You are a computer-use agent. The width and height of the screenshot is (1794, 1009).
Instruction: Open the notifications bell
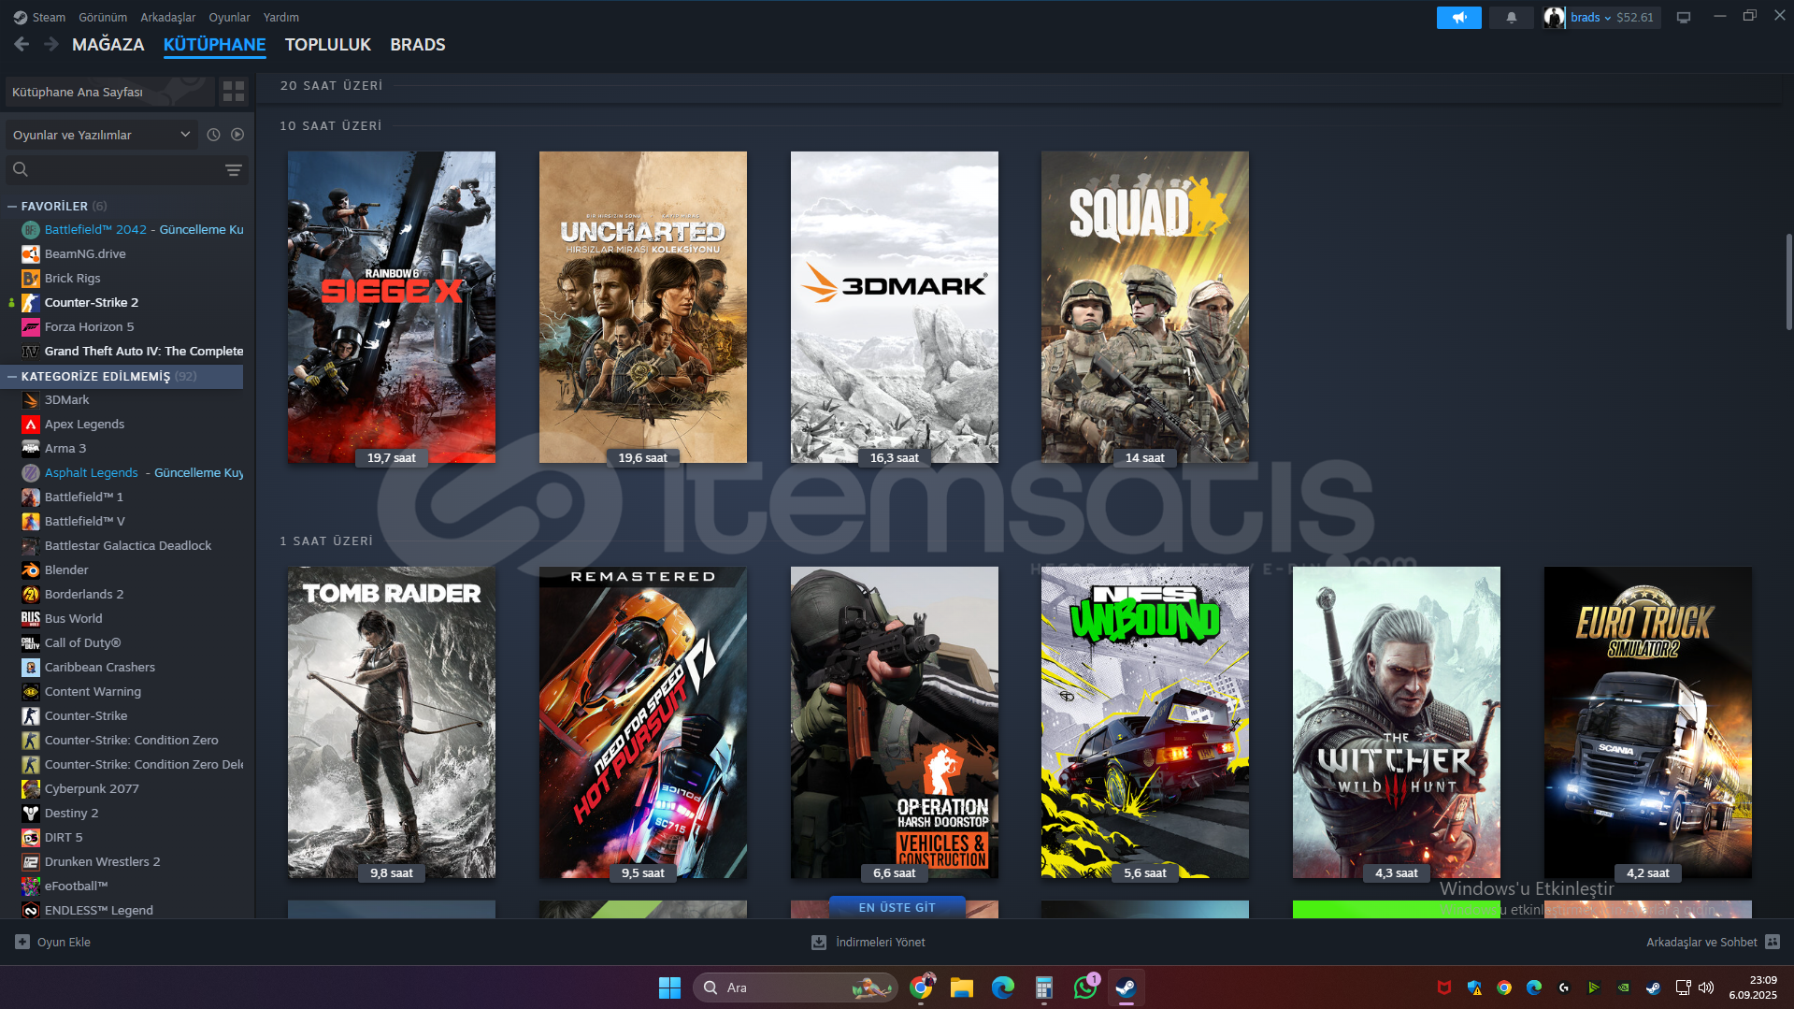click(x=1511, y=17)
